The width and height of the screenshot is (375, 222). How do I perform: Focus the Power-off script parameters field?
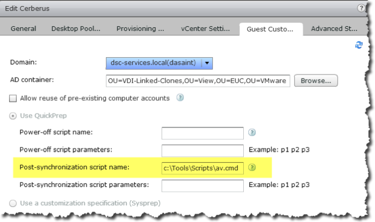203,151
